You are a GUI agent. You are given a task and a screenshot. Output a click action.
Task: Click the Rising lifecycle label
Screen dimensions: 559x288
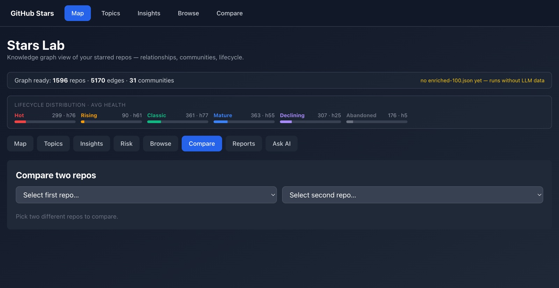89,115
